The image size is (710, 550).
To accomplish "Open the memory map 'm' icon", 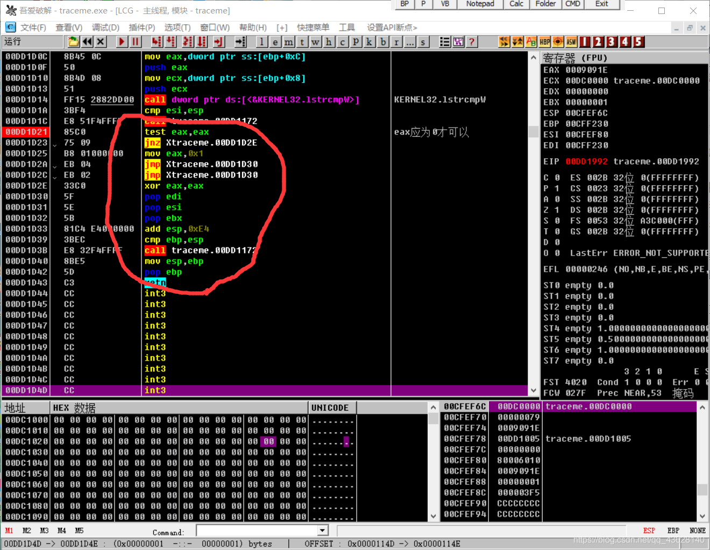I will (x=289, y=42).
